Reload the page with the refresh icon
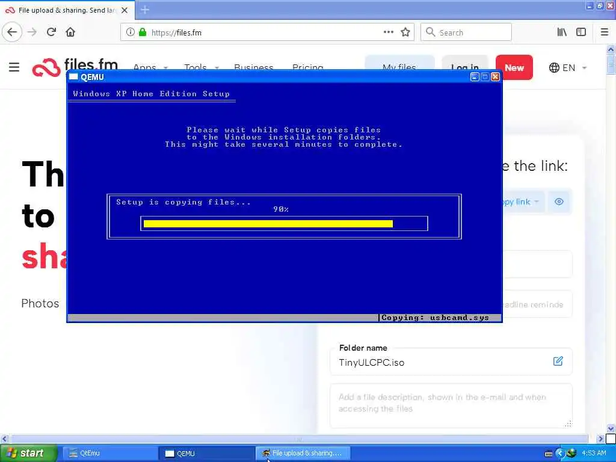 51,32
